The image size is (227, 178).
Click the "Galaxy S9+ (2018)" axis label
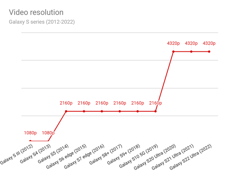(x=123, y=154)
